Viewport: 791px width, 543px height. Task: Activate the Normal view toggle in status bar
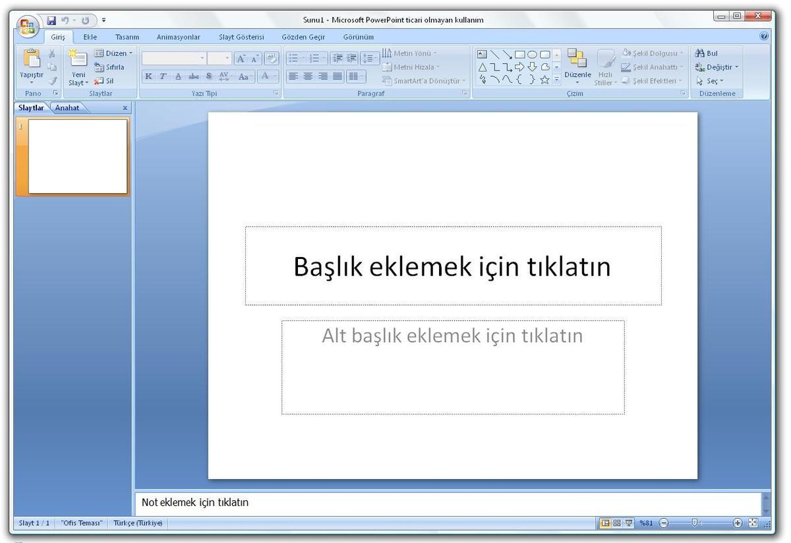coord(606,523)
